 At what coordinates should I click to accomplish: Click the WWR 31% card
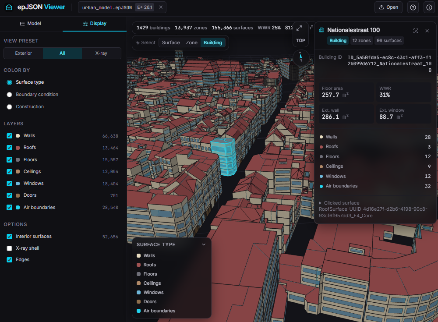pos(404,92)
